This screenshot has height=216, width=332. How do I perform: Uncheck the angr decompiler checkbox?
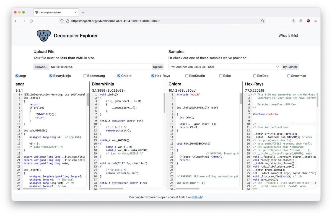coord(17,76)
